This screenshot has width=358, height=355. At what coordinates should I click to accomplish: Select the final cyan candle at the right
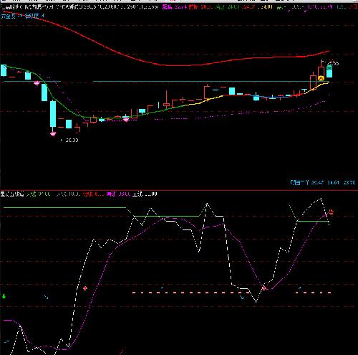click(x=329, y=73)
